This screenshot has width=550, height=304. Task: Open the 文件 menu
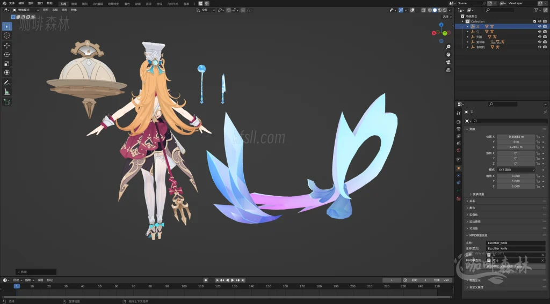[x=12, y=4]
